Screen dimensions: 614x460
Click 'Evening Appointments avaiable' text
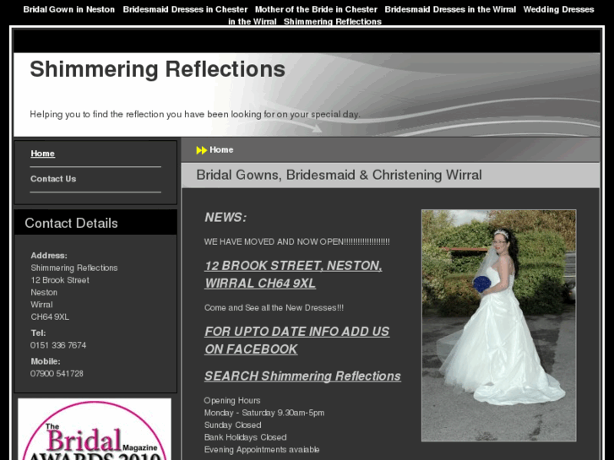tap(262, 449)
